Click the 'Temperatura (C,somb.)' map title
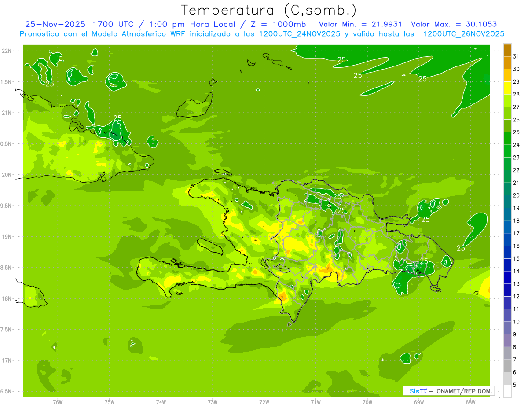Viewport: 528px width, 408px height. pyautogui.click(x=269, y=10)
